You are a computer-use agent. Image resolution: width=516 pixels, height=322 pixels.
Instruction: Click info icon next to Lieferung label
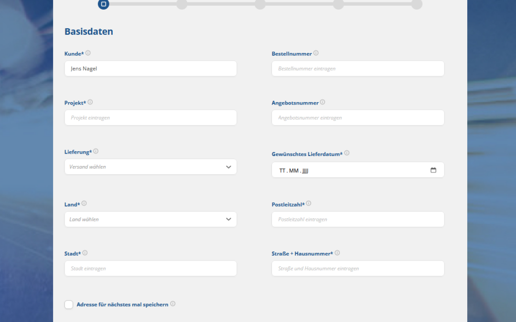96,151
